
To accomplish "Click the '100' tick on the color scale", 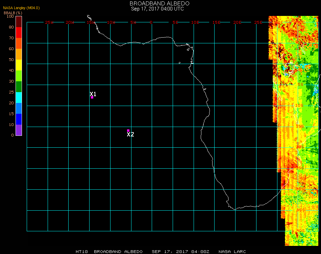I will click(x=10, y=16).
